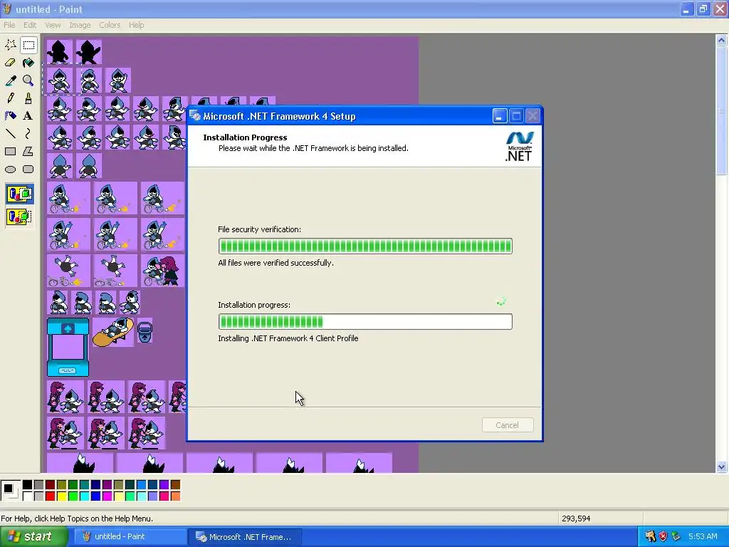Click the foreground/background color indicator box

(x=10, y=490)
